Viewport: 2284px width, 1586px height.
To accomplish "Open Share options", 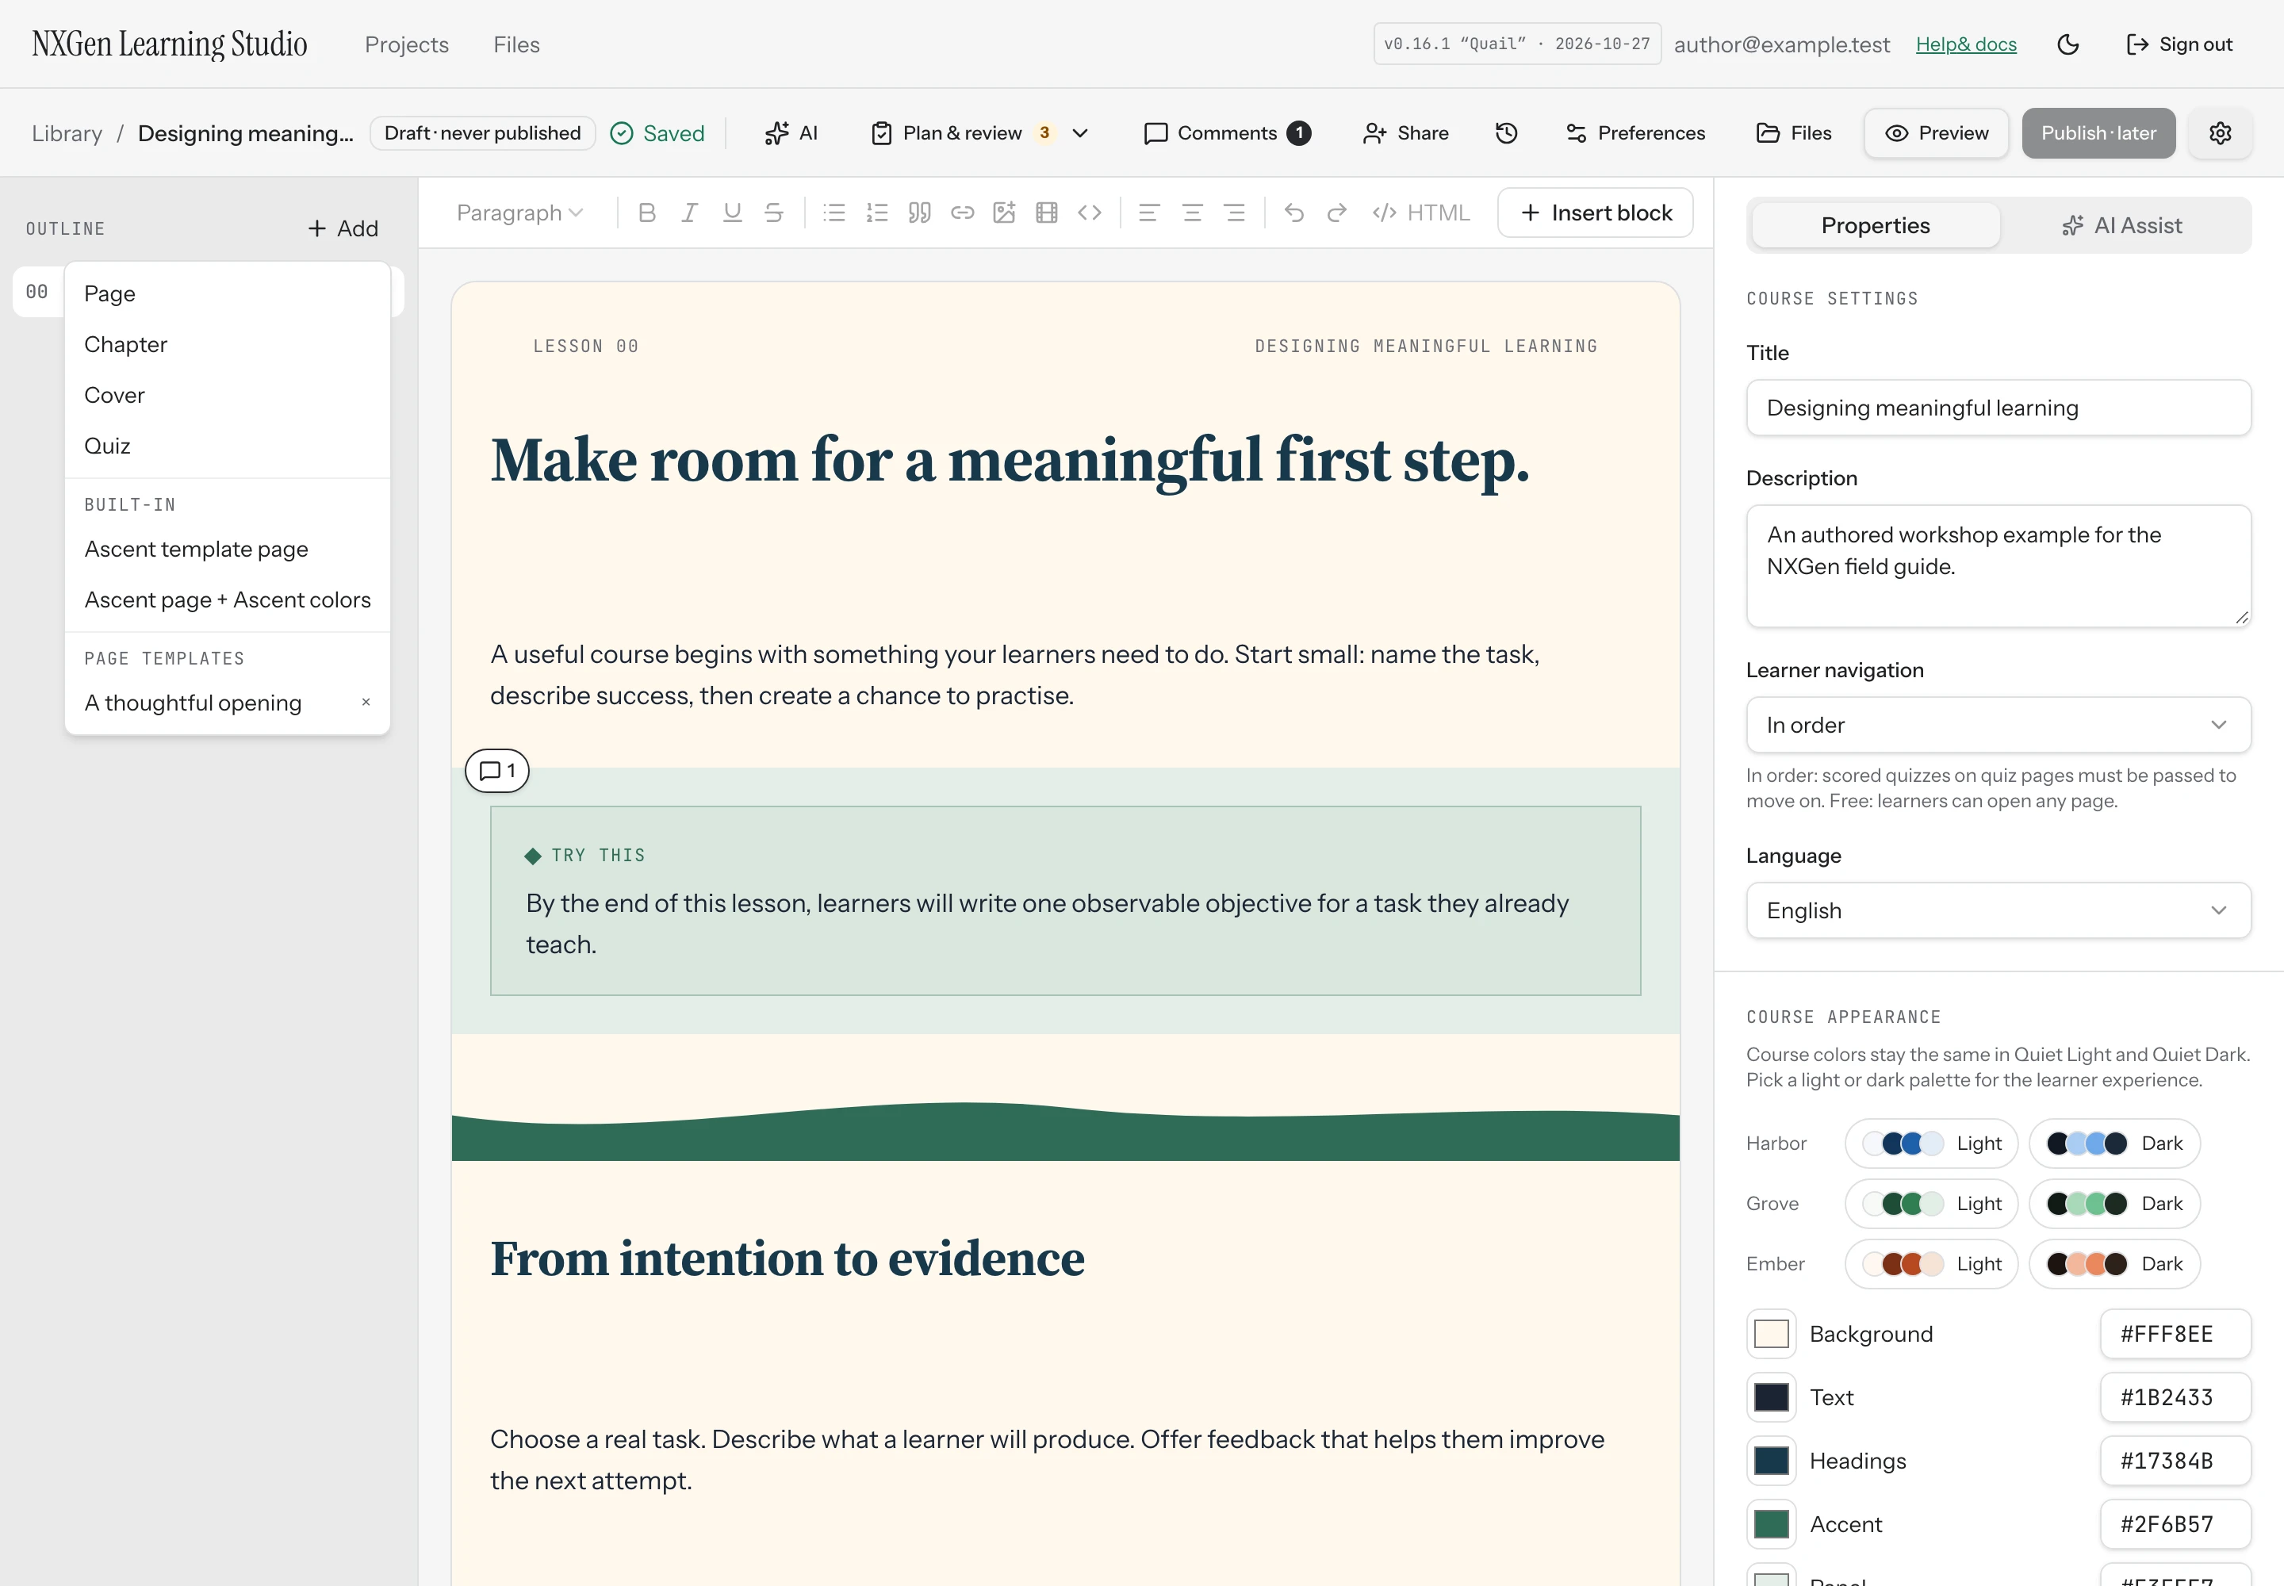I will pyautogui.click(x=1405, y=133).
